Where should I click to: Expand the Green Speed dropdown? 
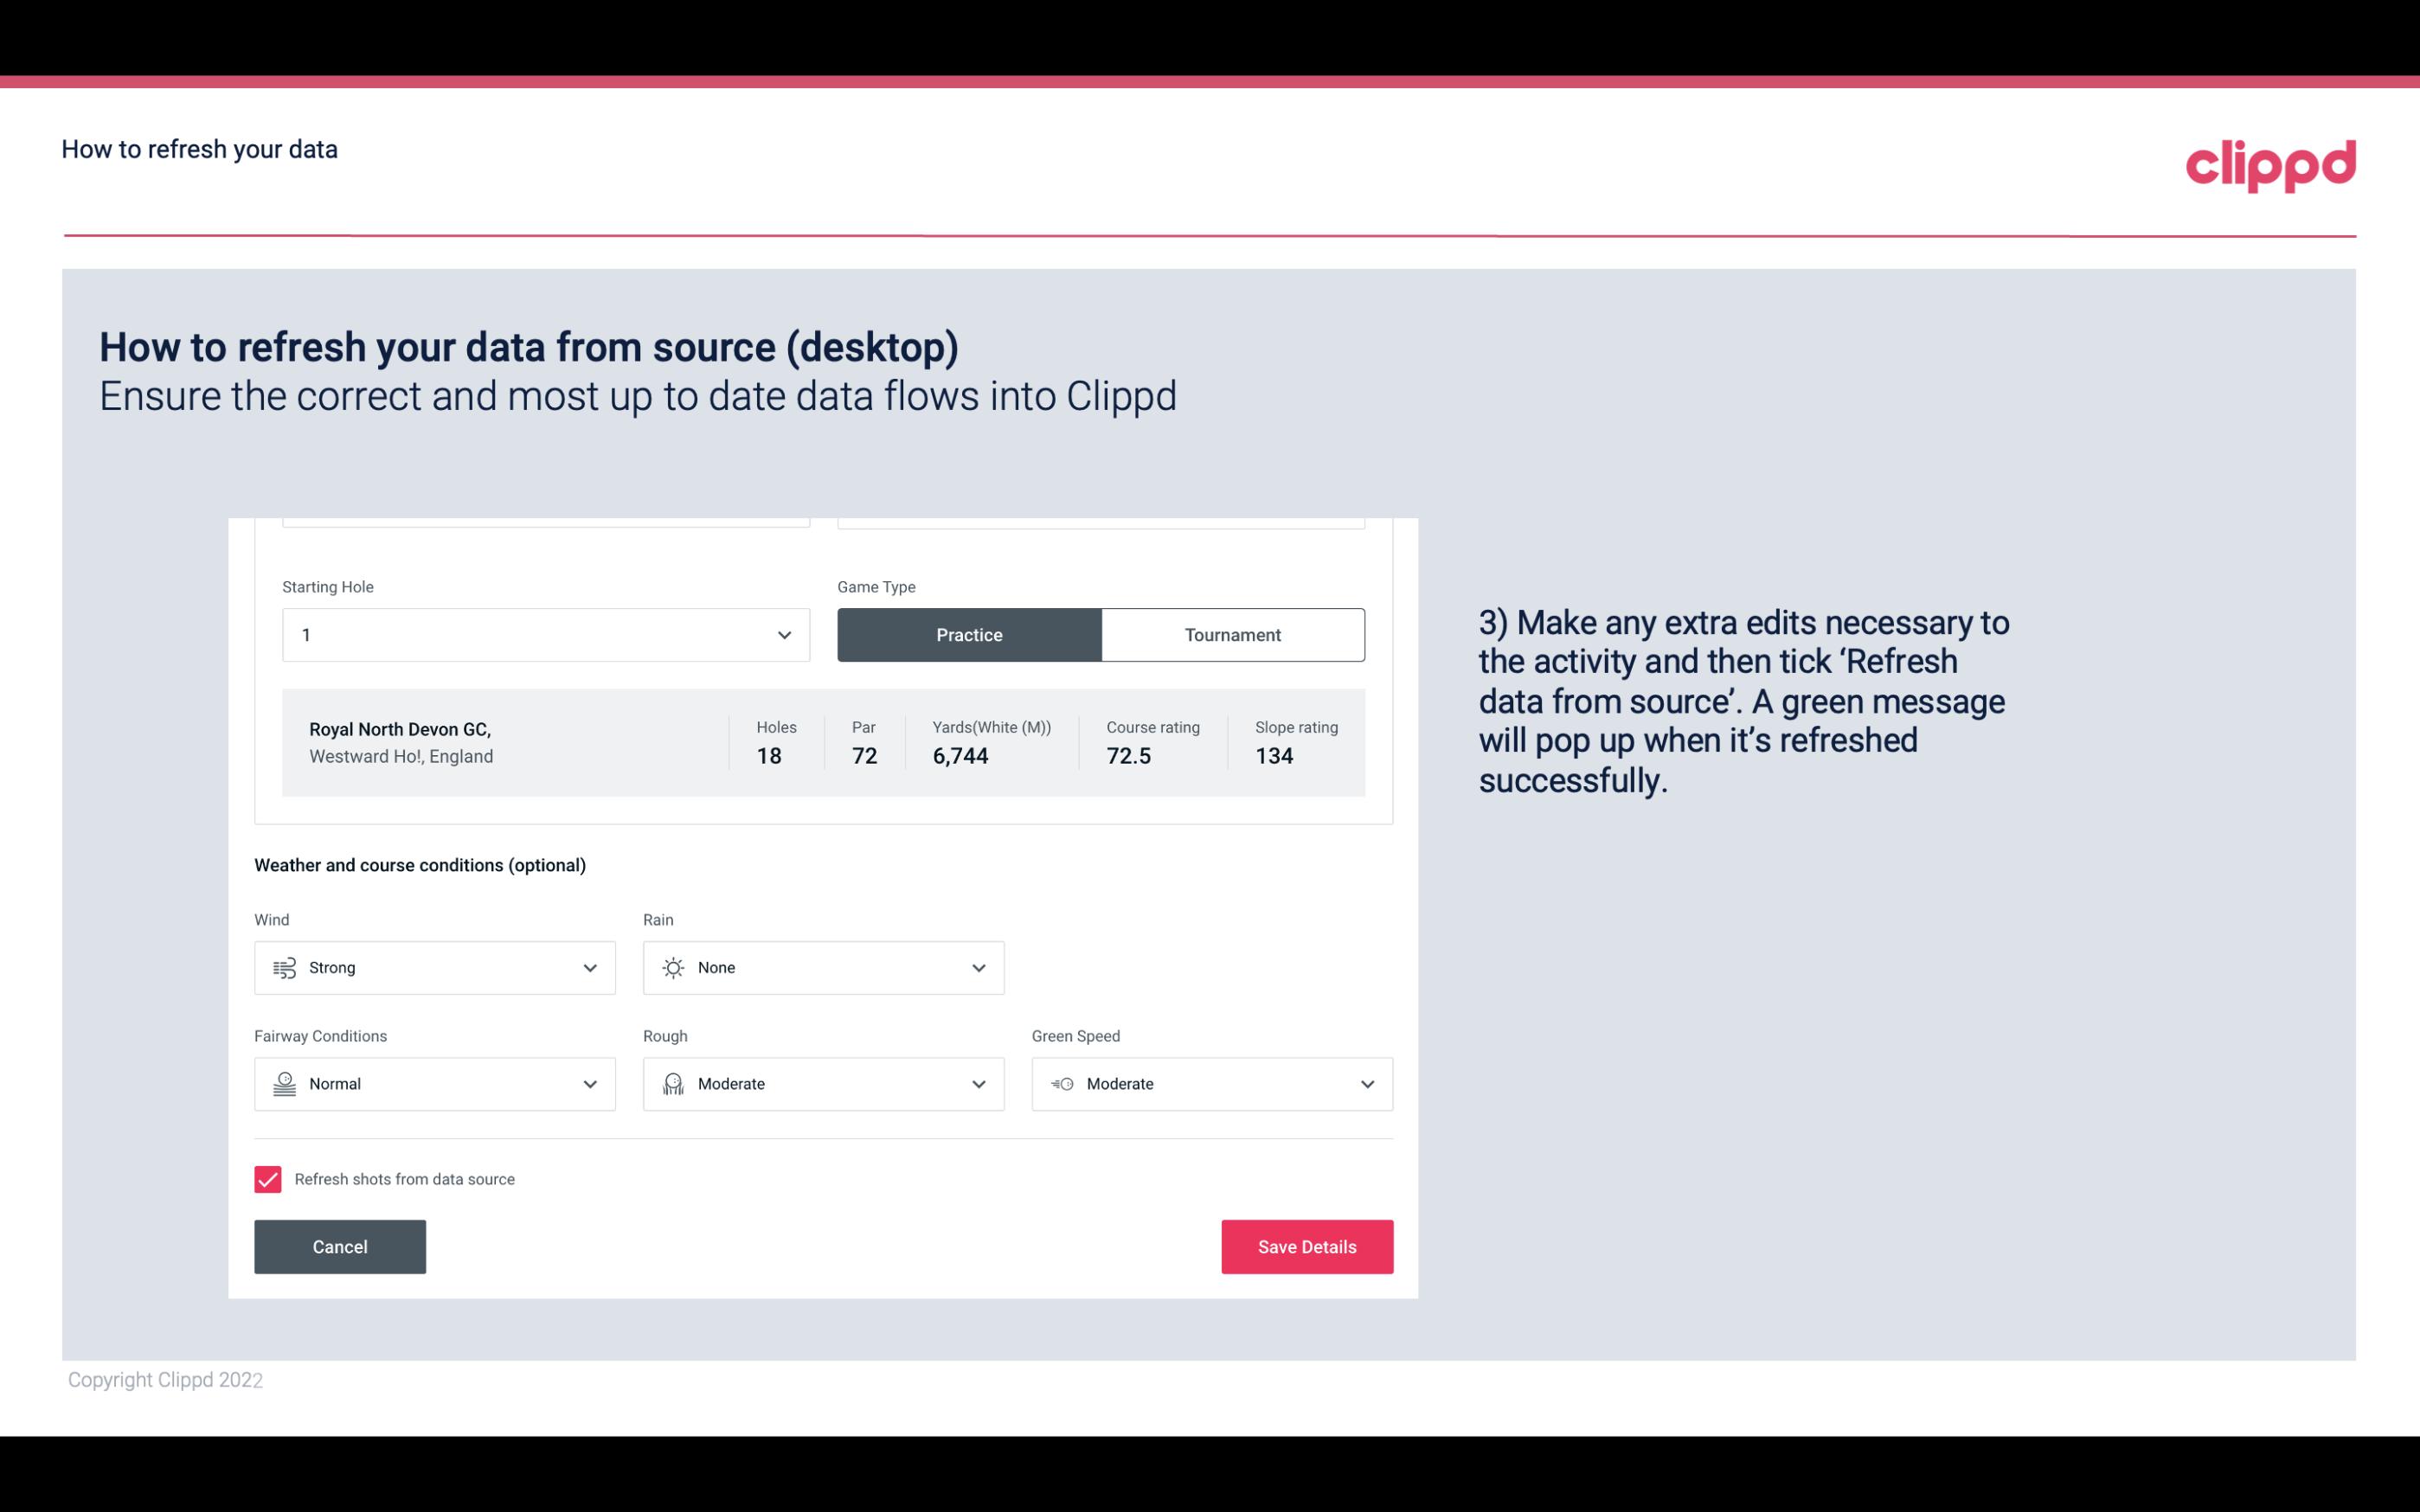[x=1368, y=1084]
